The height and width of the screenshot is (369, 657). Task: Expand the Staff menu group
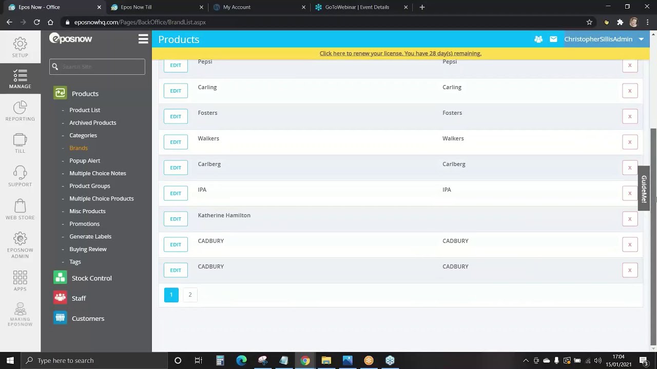pyautogui.click(x=79, y=298)
